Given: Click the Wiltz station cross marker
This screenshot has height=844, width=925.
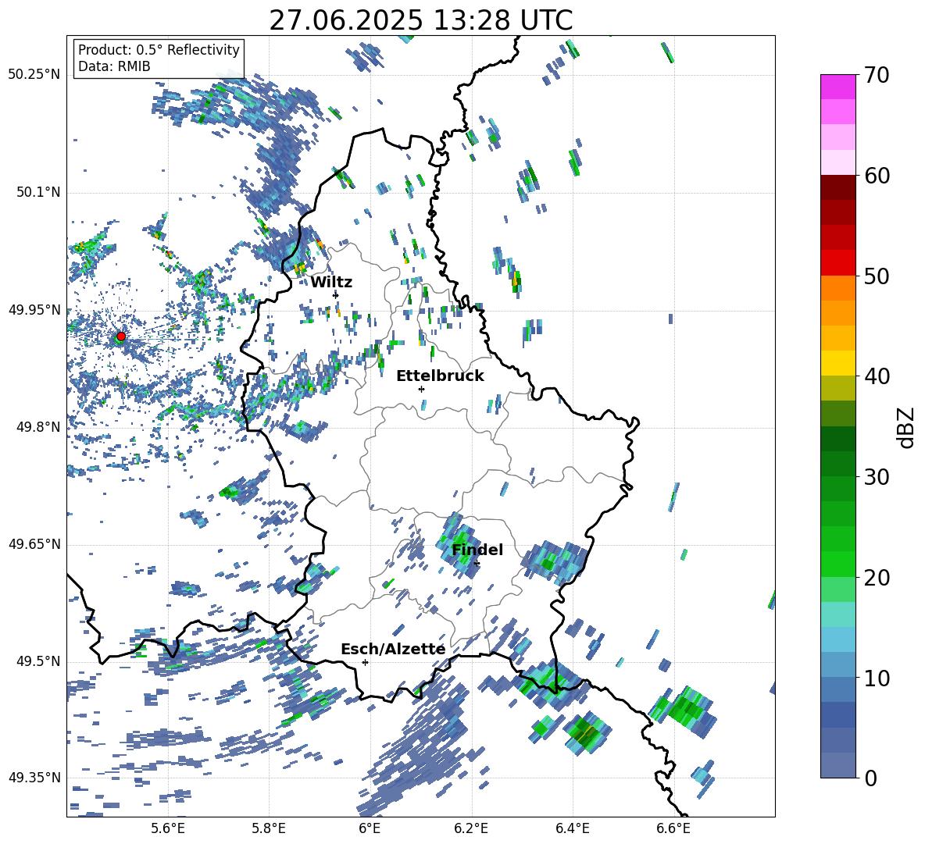Looking at the screenshot, I should click(336, 295).
